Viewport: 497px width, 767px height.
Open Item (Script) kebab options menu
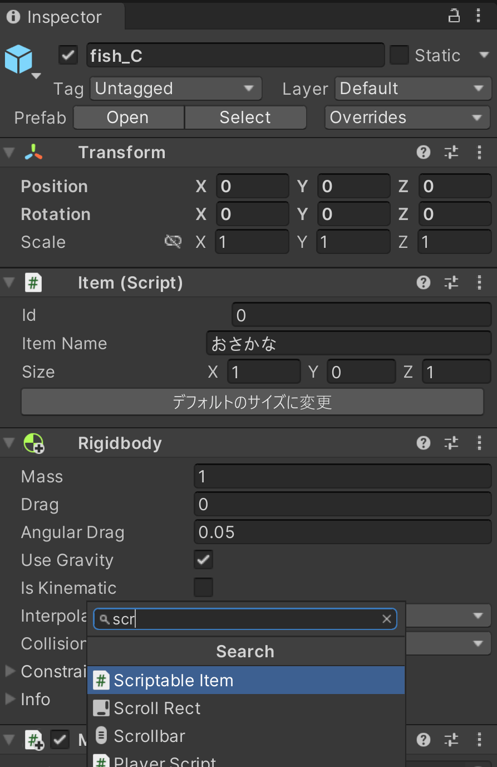479,282
